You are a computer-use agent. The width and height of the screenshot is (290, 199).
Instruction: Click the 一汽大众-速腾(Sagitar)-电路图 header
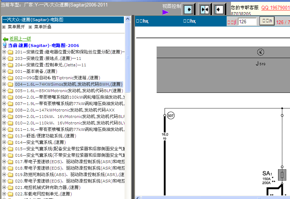point(63,20)
